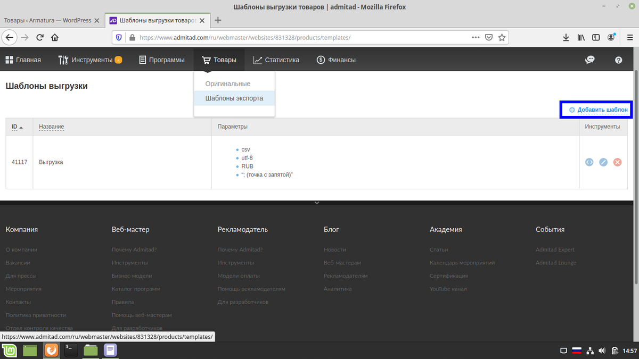The width and height of the screenshot is (639, 359).
Task: Open the Firefox library icon
Action: (x=581, y=38)
